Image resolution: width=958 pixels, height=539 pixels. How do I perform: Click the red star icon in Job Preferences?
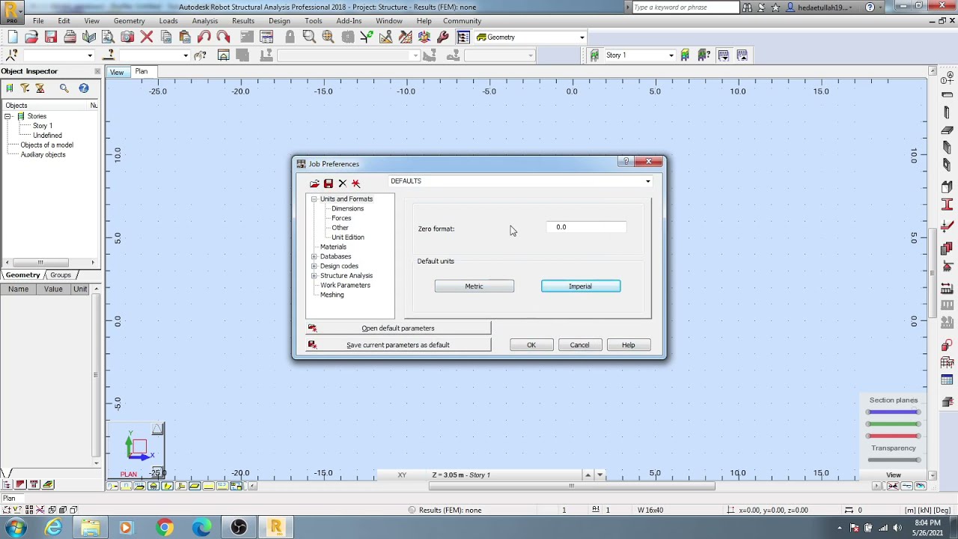click(x=356, y=183)
